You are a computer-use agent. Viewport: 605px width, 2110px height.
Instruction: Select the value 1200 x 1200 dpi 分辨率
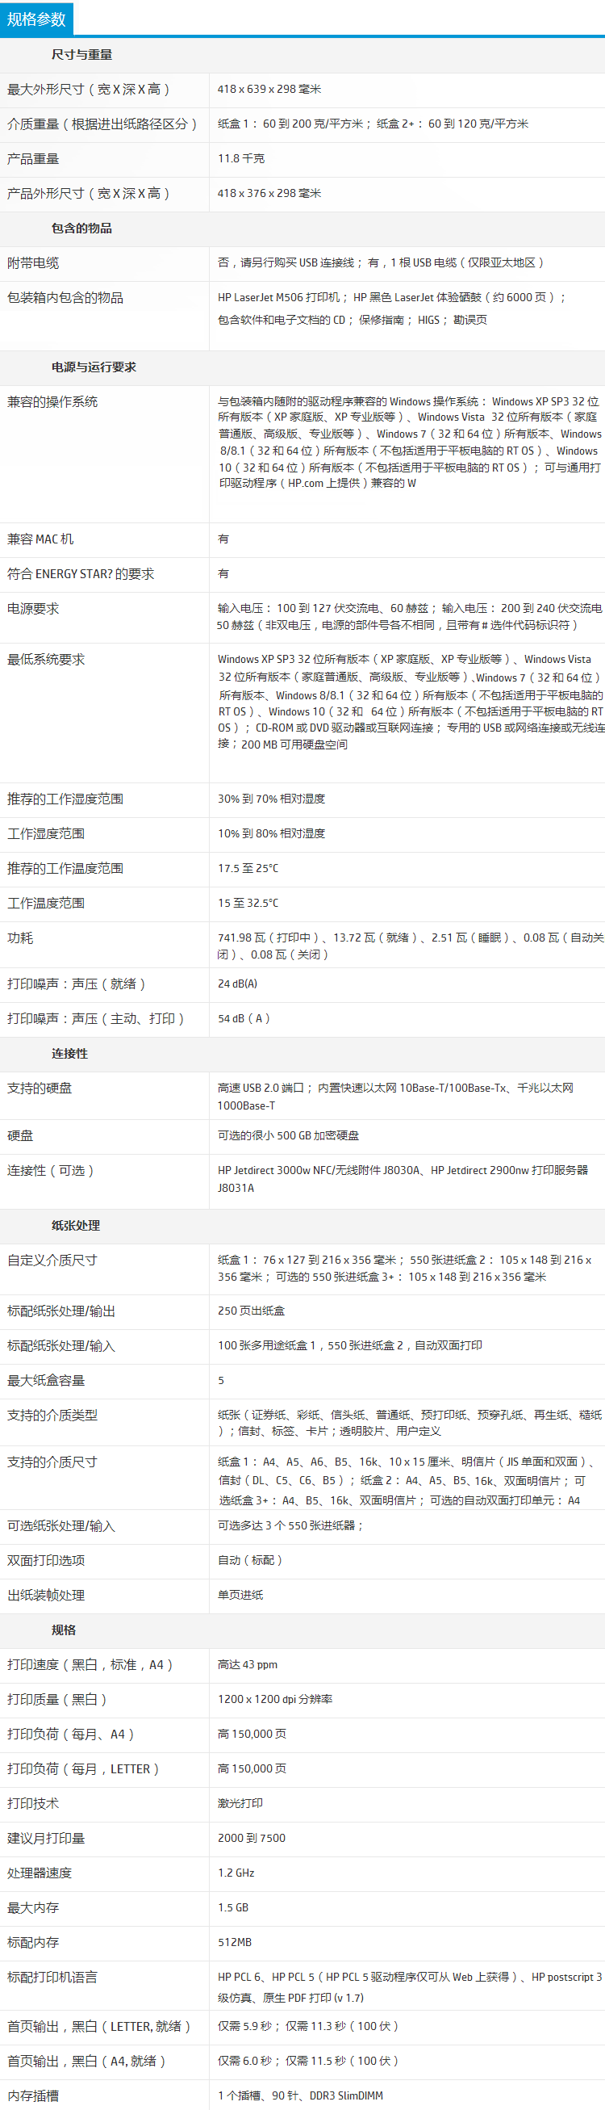275,1700
